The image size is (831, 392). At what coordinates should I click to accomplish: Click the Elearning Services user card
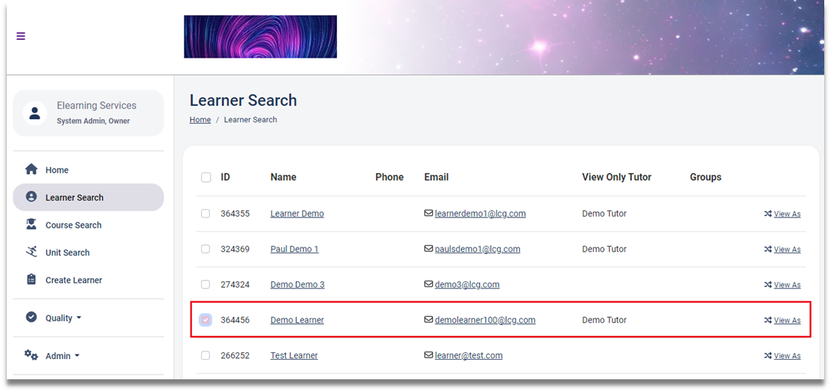[x=88, y=113]
